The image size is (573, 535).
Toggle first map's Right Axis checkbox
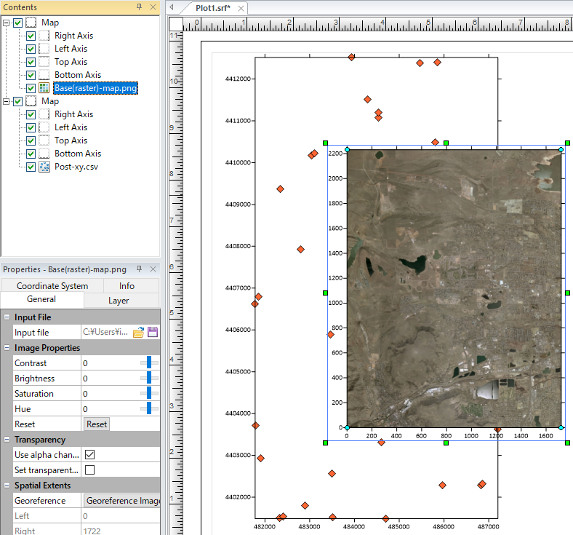coord(31,36)
